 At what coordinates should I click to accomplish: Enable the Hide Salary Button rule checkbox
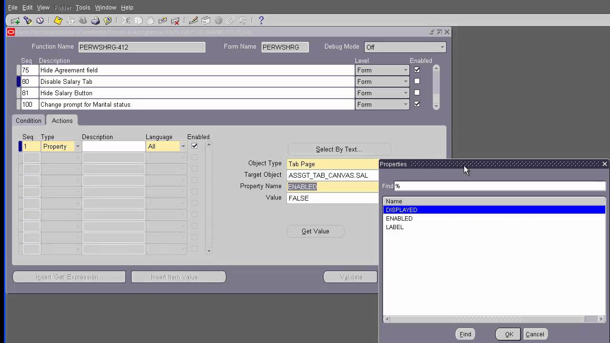[x=417, y=92]
